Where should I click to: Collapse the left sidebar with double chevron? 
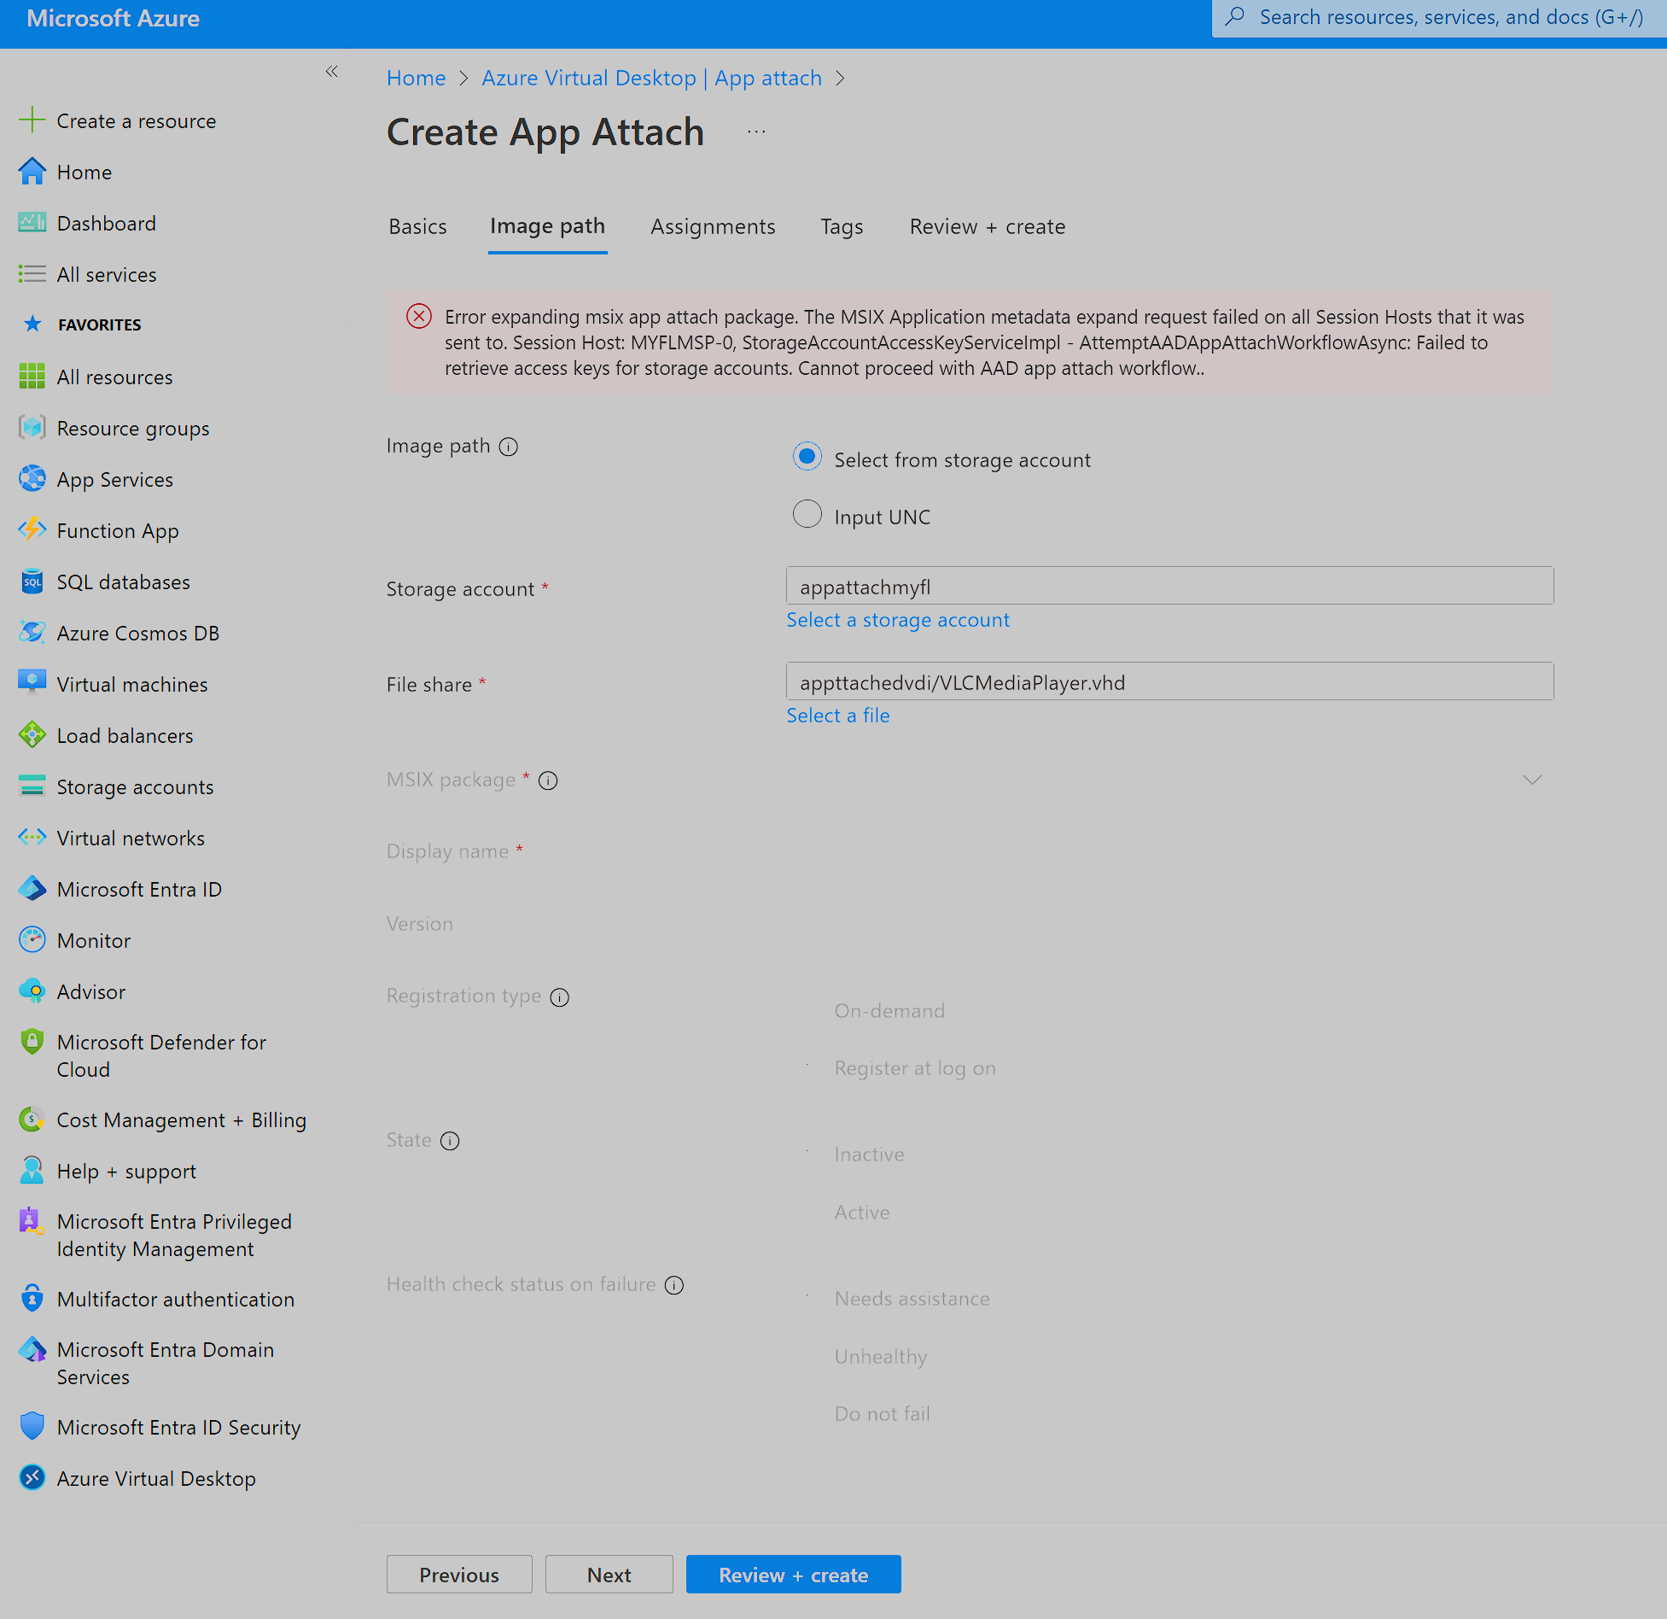point(331,72)
